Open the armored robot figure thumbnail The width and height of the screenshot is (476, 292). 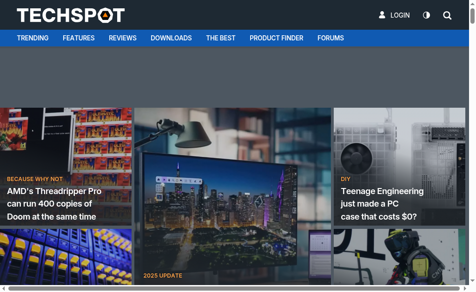399,257
